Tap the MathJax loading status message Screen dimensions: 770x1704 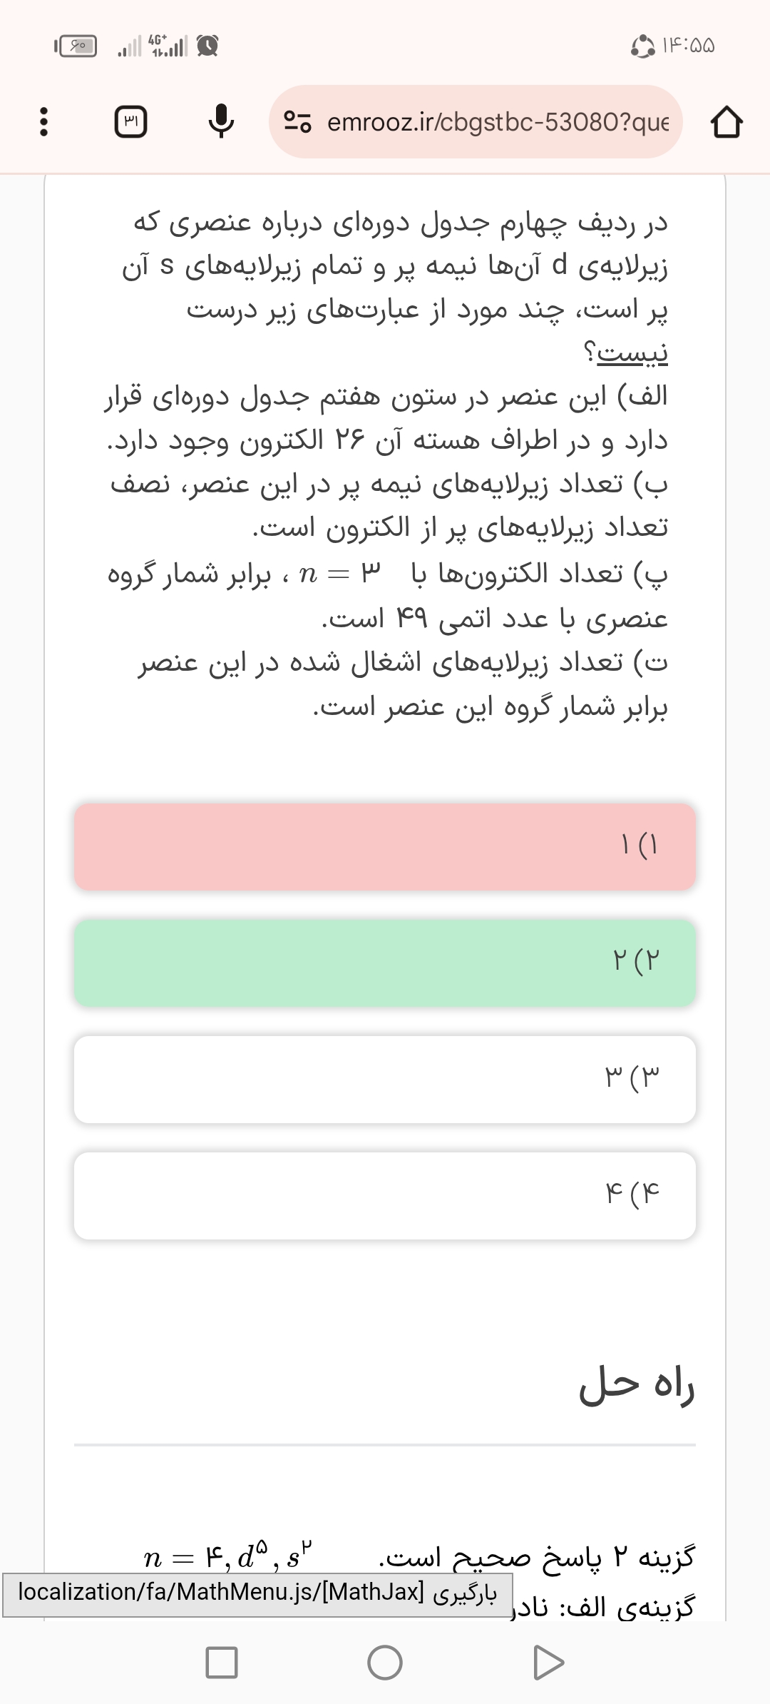pyautogui.click(x=257, y=1592)
